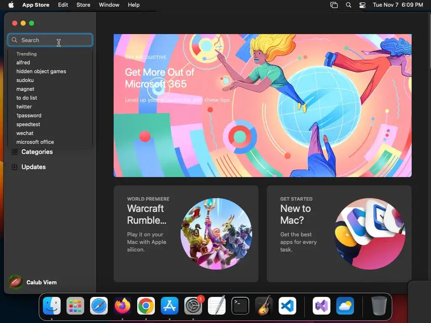431x323 pixels.
Task: Go to Categories in the sidebar
Action: tap(37, 152)
